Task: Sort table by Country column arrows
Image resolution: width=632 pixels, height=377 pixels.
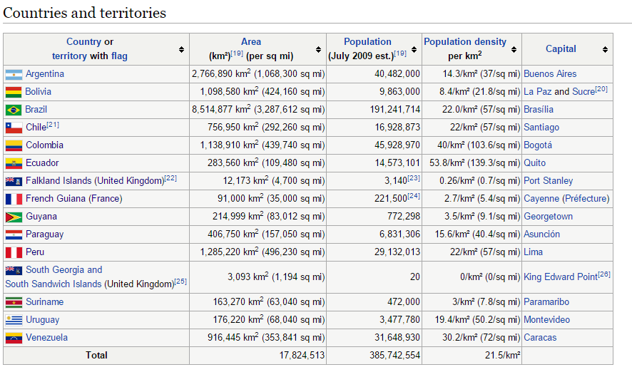Action: 182,49
